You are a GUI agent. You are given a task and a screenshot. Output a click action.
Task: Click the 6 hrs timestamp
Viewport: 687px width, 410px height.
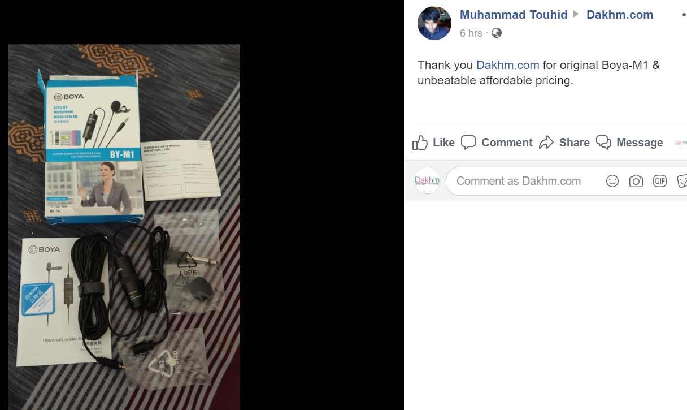[x=471, y=33]
